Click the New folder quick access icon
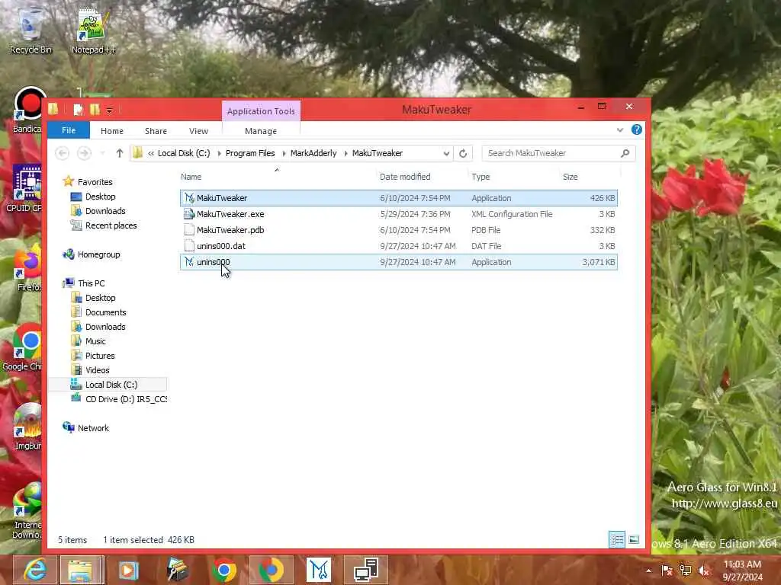Screen dimensions: 781x585 (x=95, y=109)
